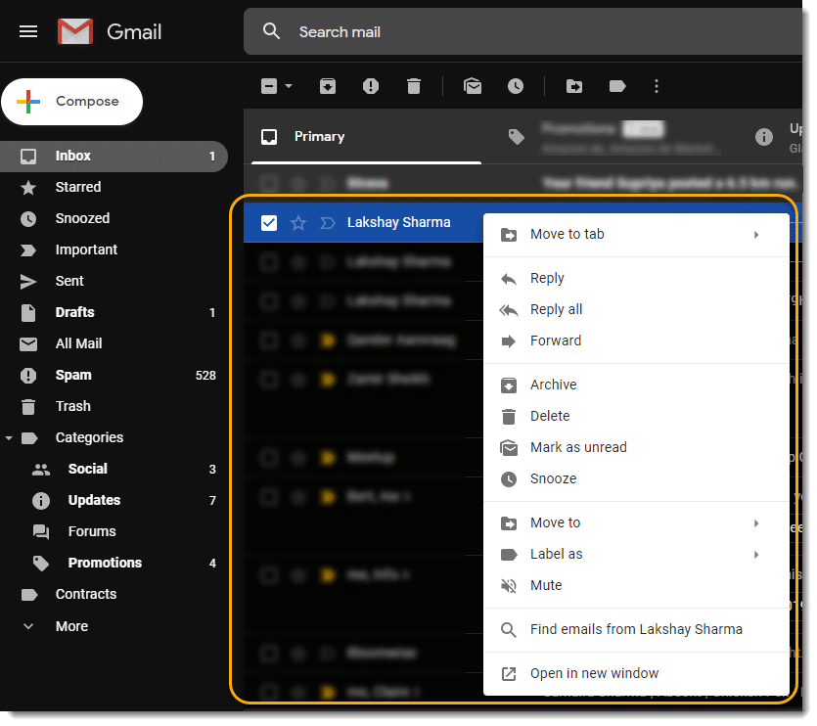The width and height of the screenshot is (817, 726).
Task: Choose Archive from the context menu
Action: (636, 386)
